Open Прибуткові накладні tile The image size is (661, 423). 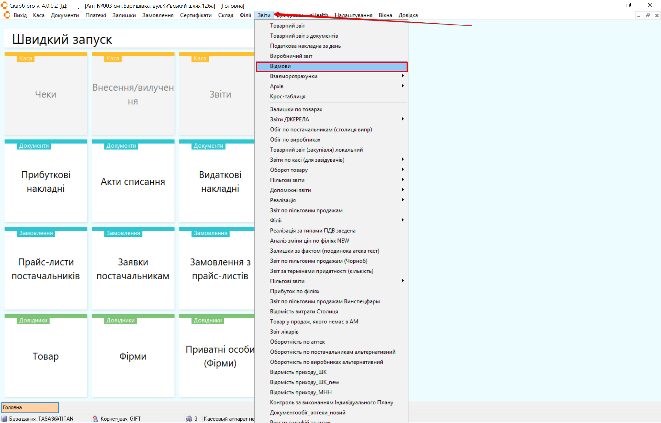click(x=46, y=181)
